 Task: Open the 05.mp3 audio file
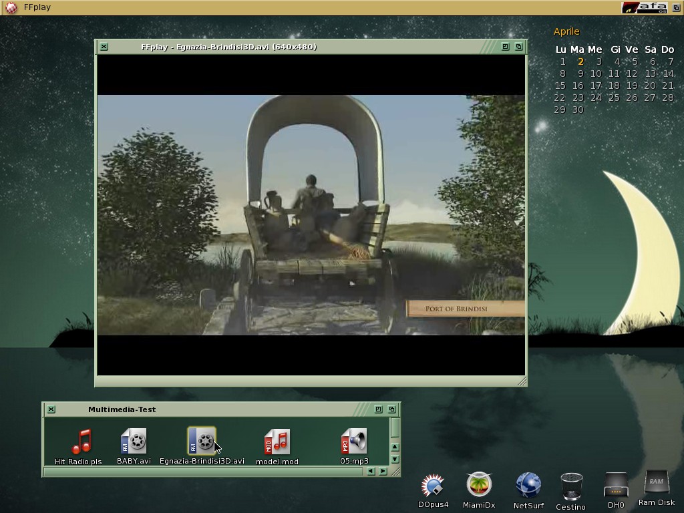point(354,442)
